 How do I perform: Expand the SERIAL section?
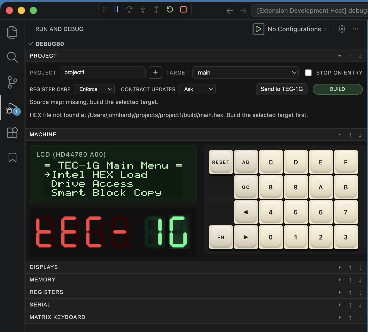[340, 305]
